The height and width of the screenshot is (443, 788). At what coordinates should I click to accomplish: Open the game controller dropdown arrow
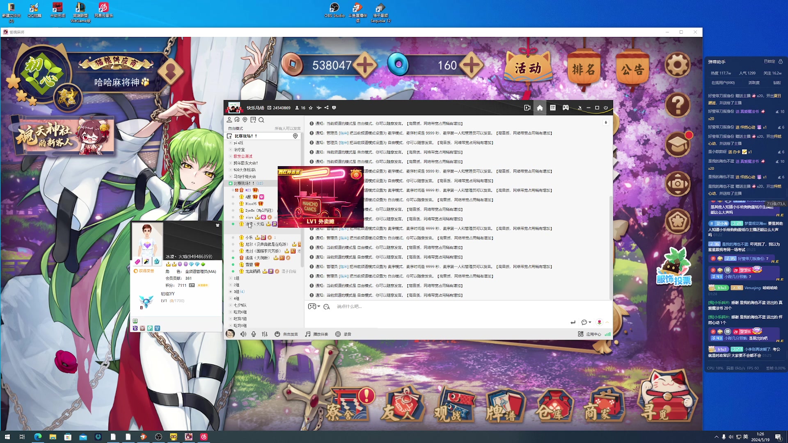pos(319,306)
